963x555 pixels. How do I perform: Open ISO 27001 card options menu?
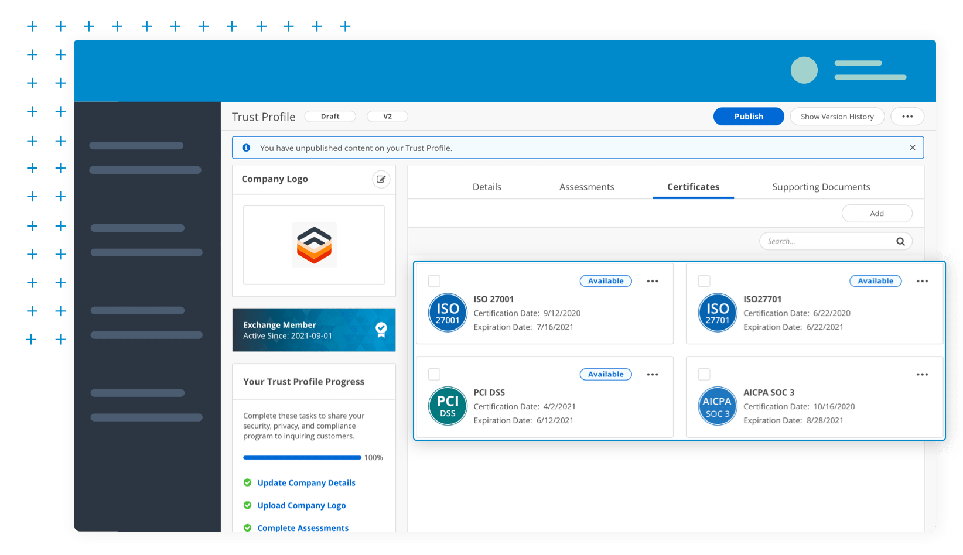click(653, 281)
